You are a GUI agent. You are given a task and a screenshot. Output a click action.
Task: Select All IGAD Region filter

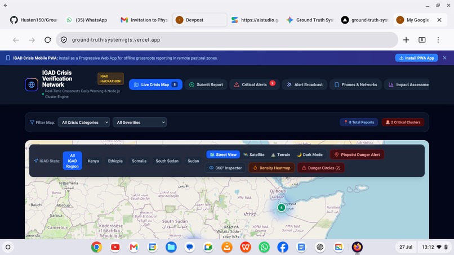coord(73,161)
